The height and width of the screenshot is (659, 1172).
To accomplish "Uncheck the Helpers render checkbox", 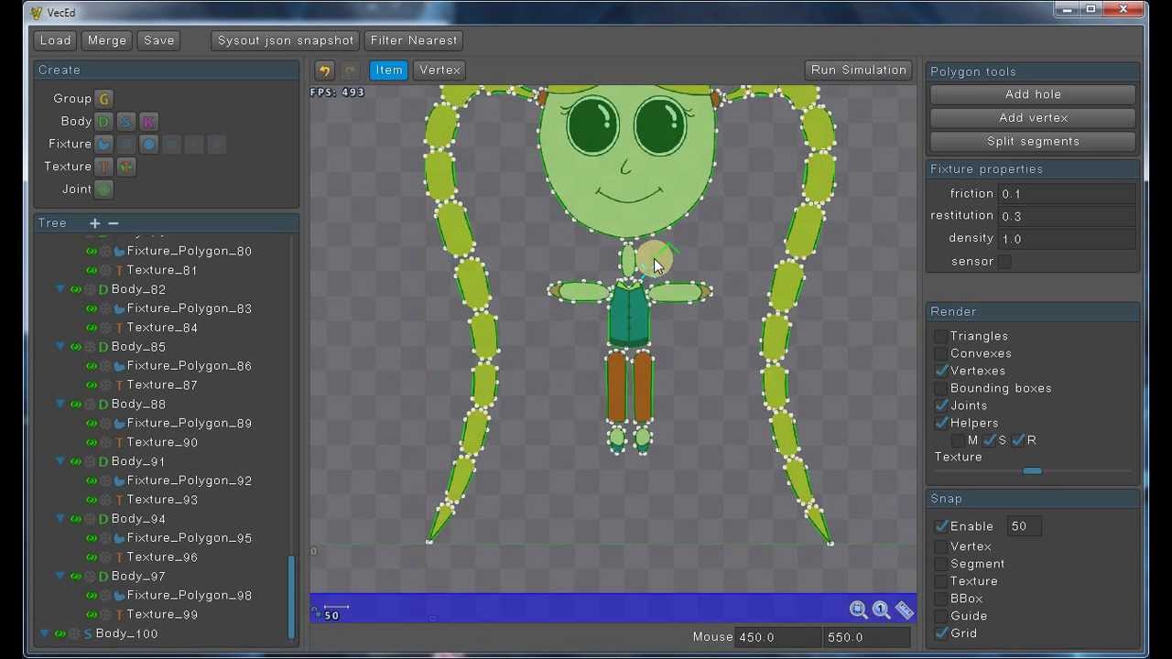I will tap(941, 423).
